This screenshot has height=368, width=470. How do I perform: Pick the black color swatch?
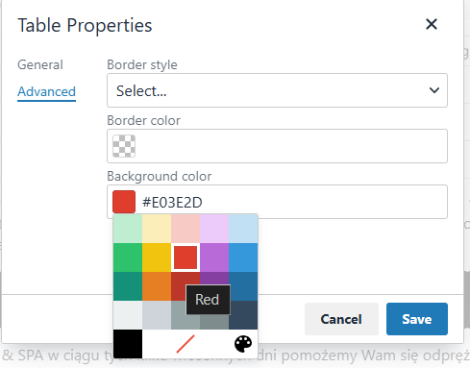128,344
